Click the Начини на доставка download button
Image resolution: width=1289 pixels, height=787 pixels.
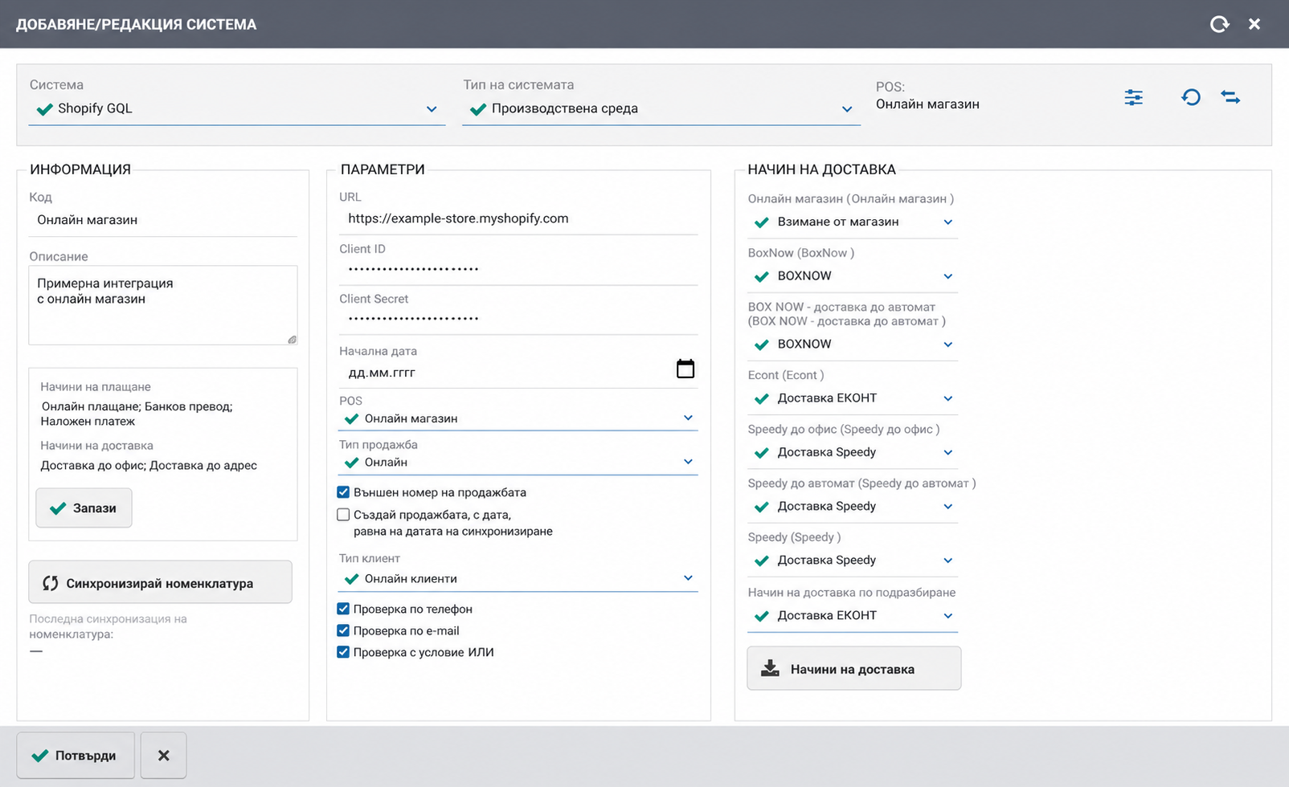pyautogui.click(x=853, y=669)
